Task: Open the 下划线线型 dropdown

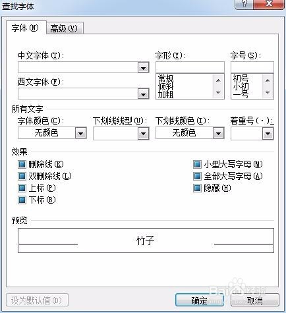Action: coord(144,133)
